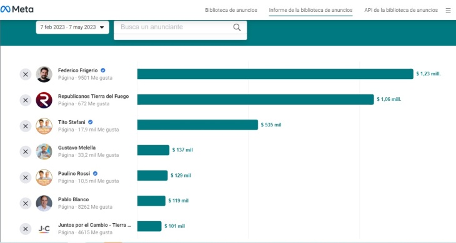Open Juntos por el Cambio JxC logo
The image size is (456, 243).
pyautogui.click(x=44, y=229)
